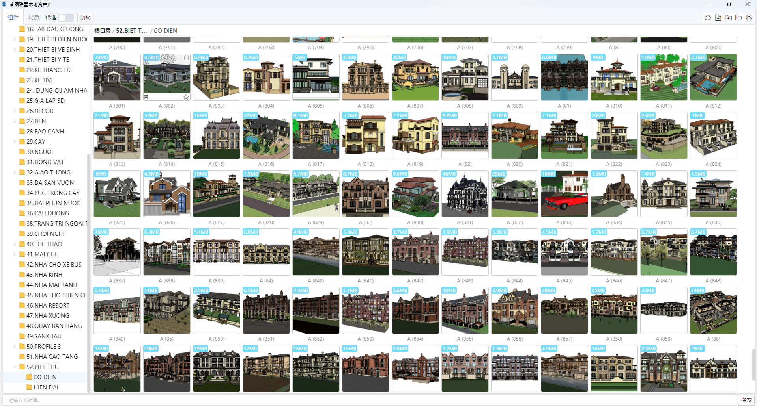Collapse the 52.BIET THU folder
Image resolution: width=757 pixels, height=406 pixels.
pos(15,367)
